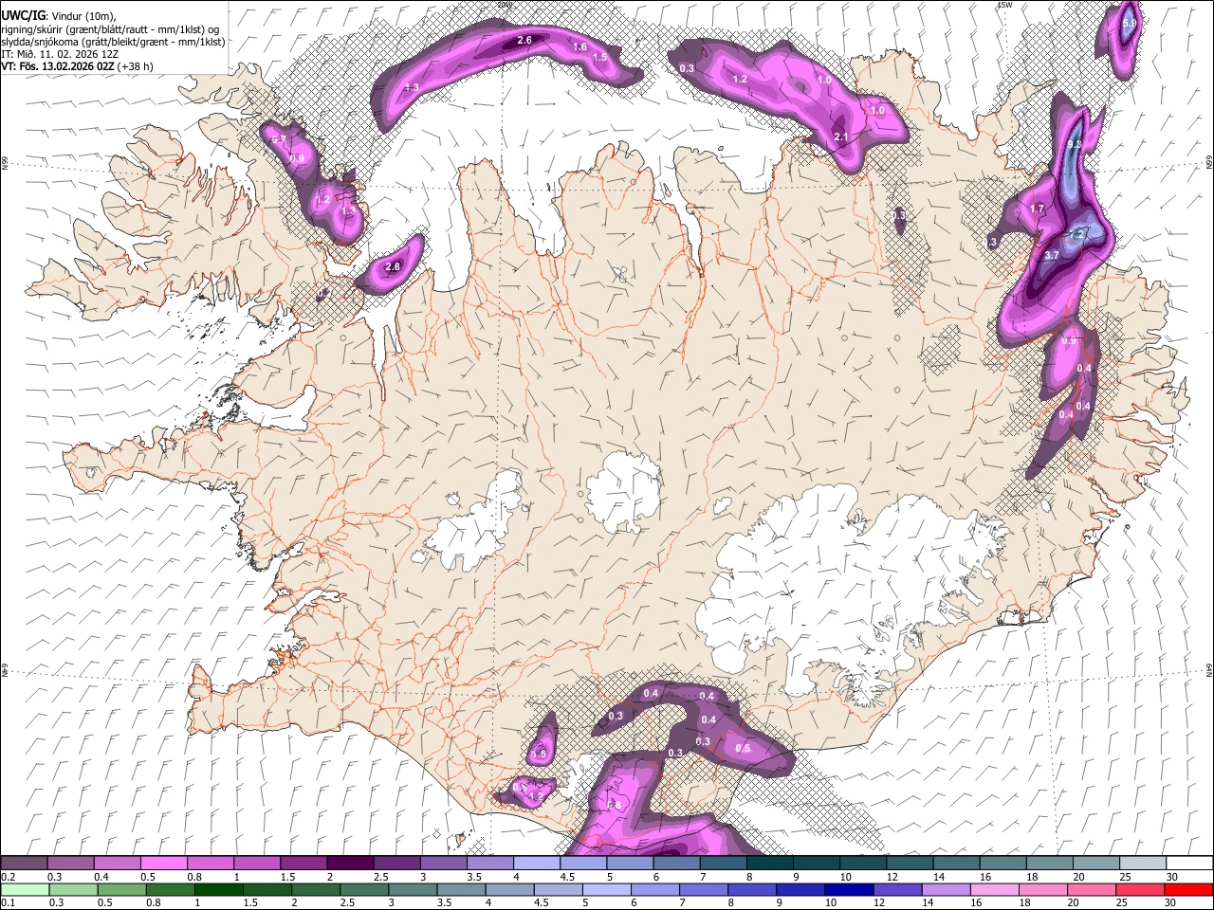Pick the bright pink 0.5 swatch on the upper scale

click(163, 863)
